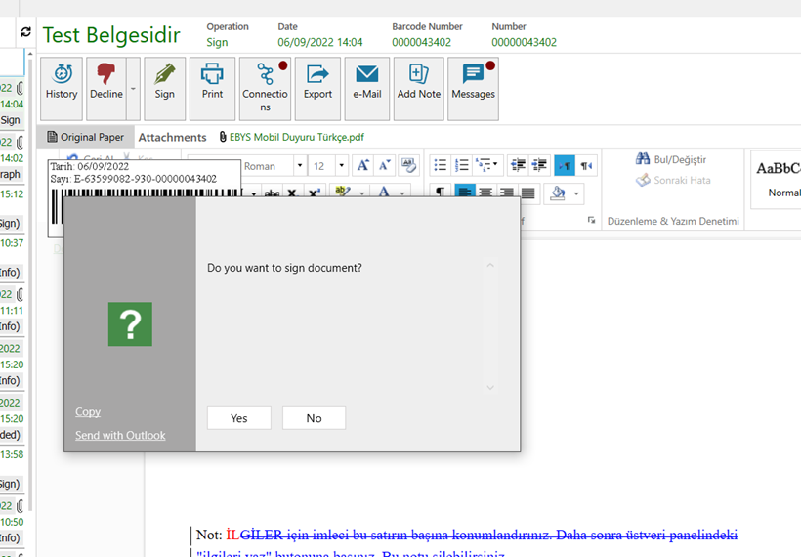The height and width of the screenshot is (557, 801).
Task: Open the Attachments tab
Action: click(172, 138)
